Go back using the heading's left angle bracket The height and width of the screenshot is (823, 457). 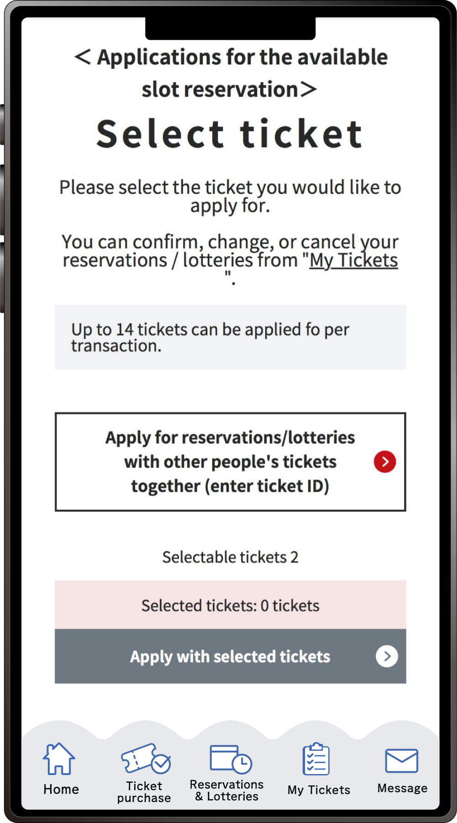(83, 57)
